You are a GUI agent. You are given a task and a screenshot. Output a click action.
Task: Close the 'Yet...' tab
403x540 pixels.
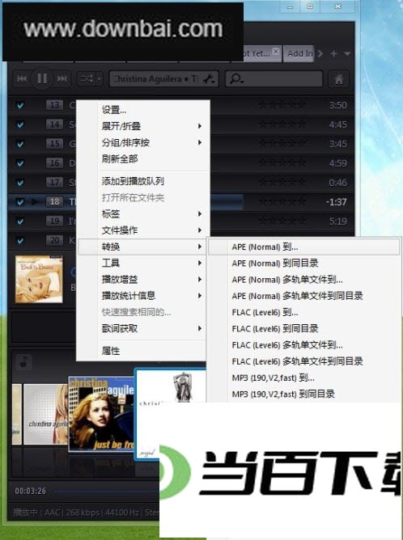point(276,51)
